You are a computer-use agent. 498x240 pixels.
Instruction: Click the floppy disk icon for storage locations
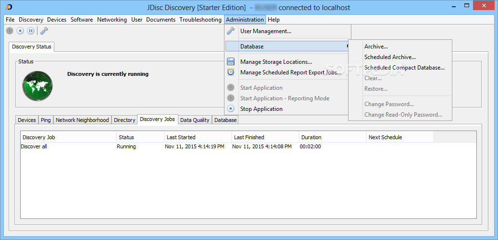(x=231, y=62)
